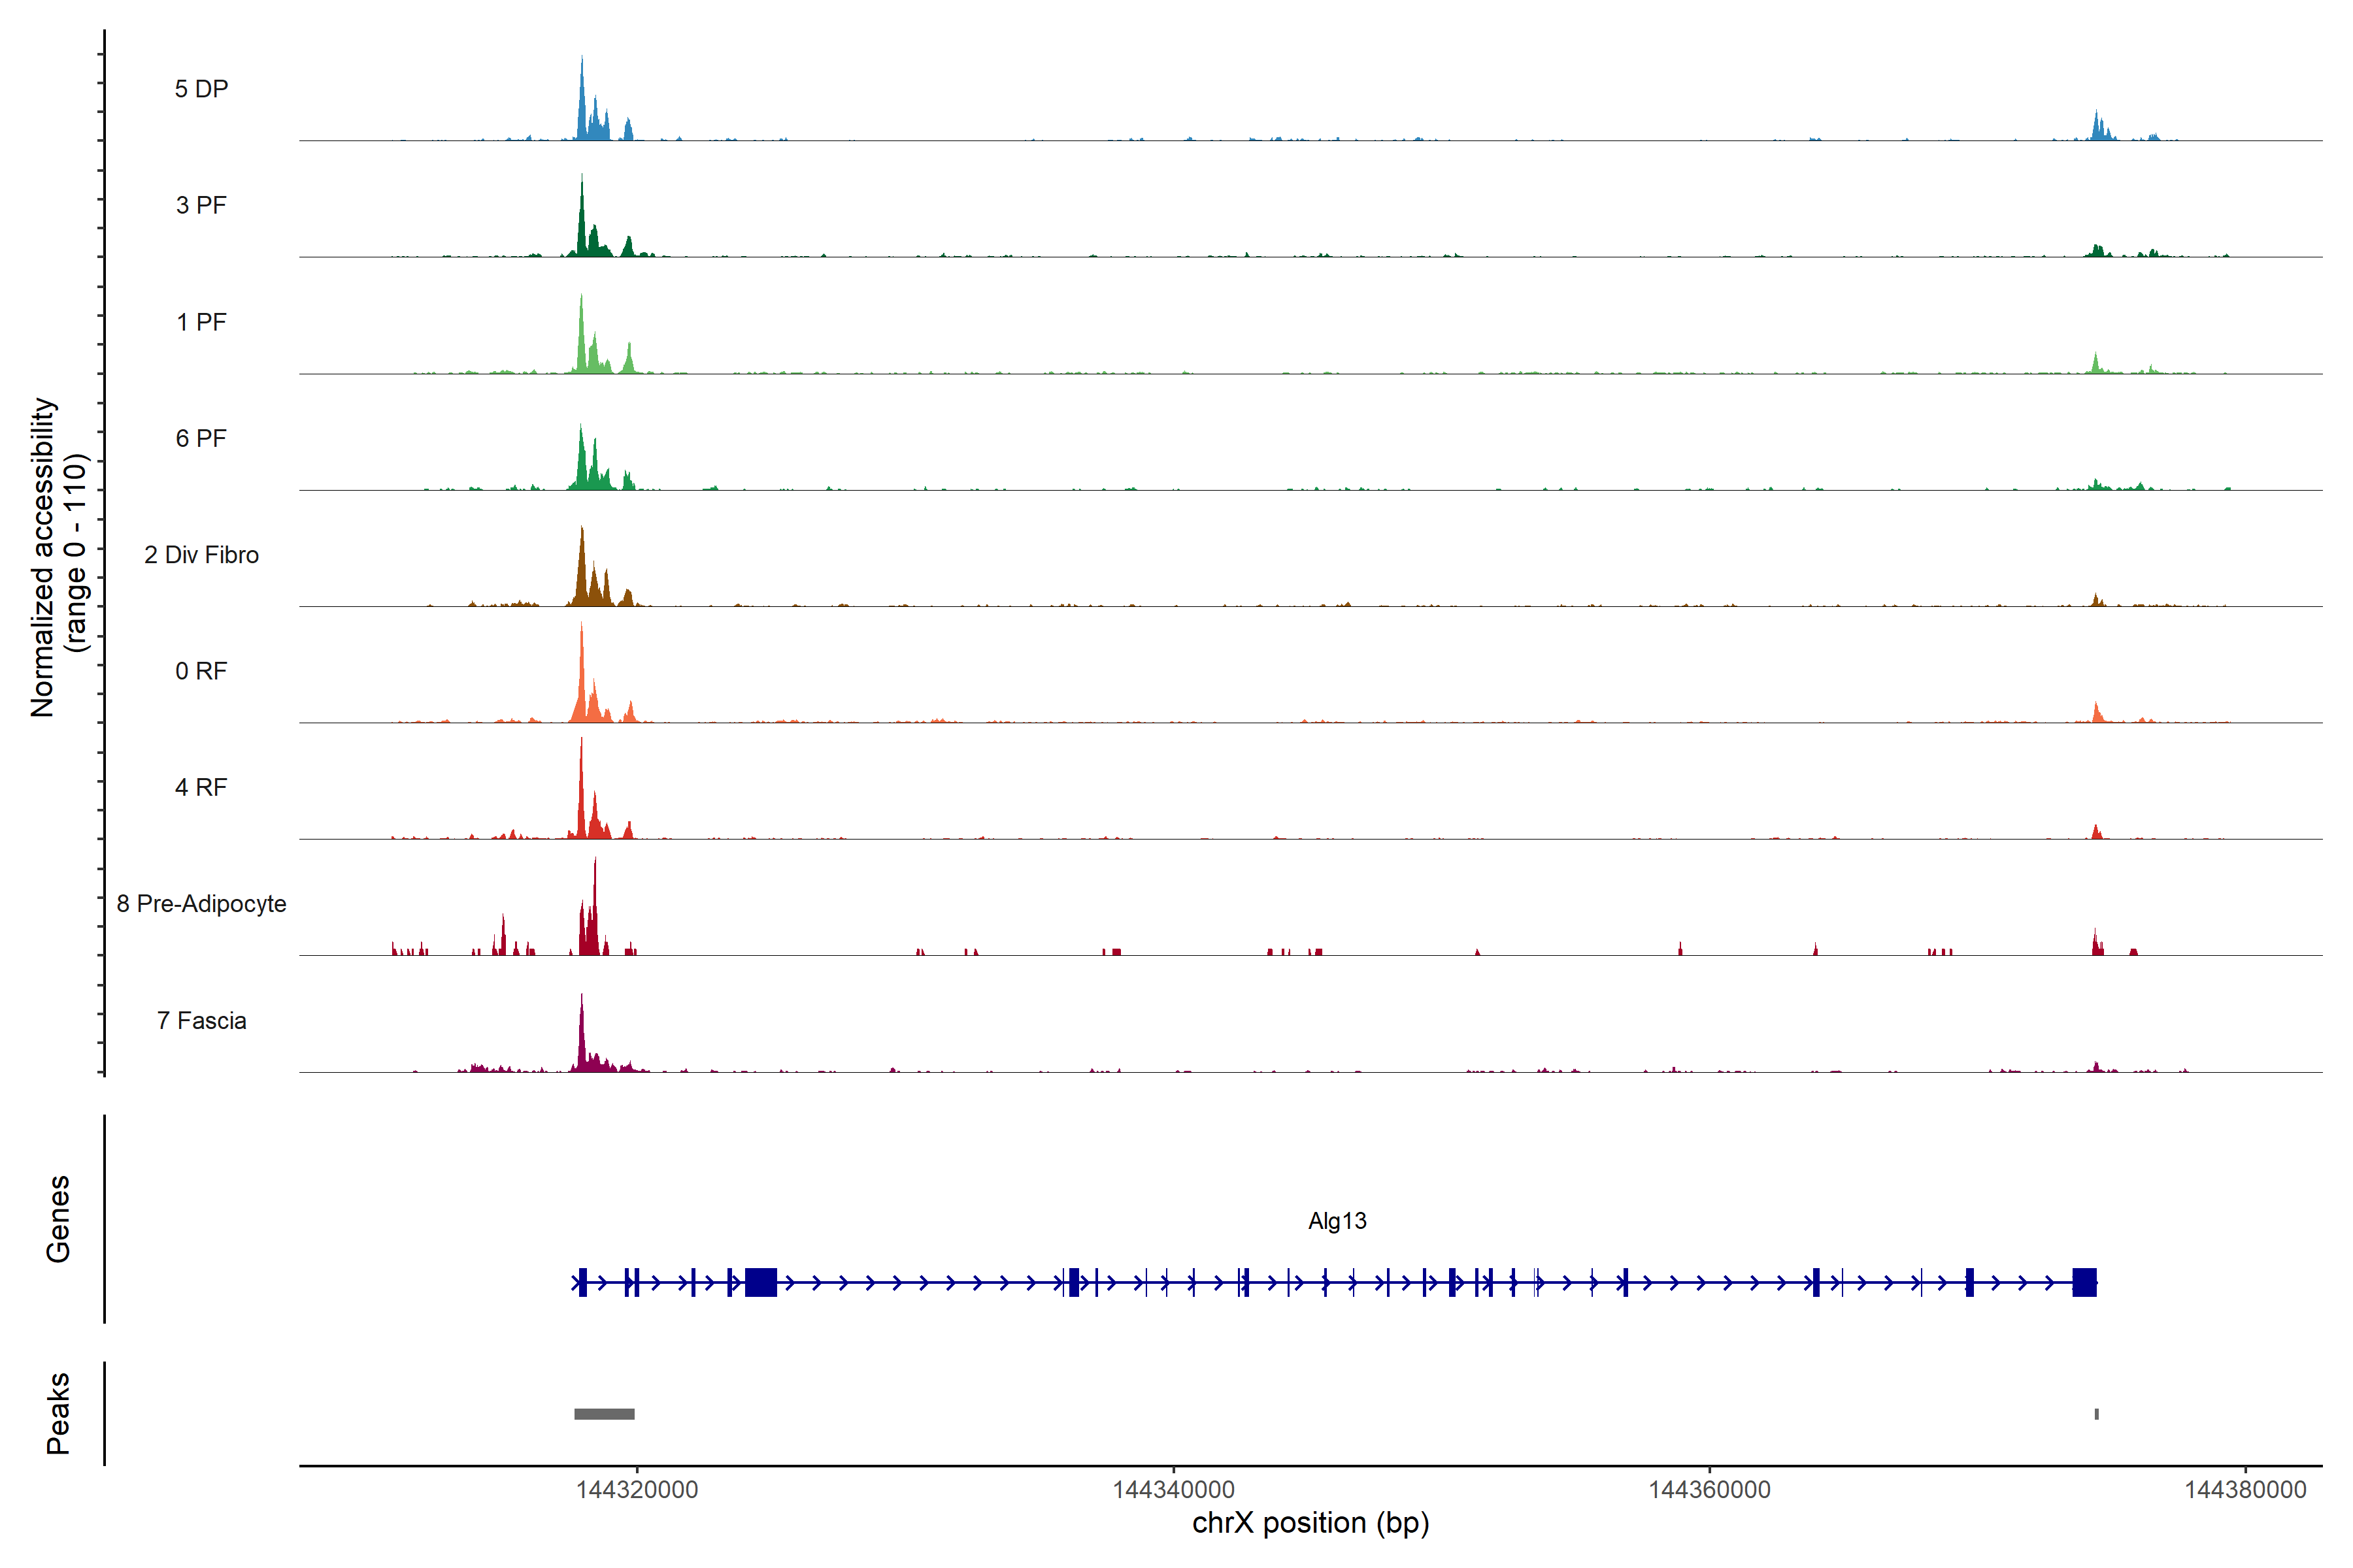Select the 2 Div Fibro track label
Viewport: 2353px width, 1568px height.
coord(201,555)
